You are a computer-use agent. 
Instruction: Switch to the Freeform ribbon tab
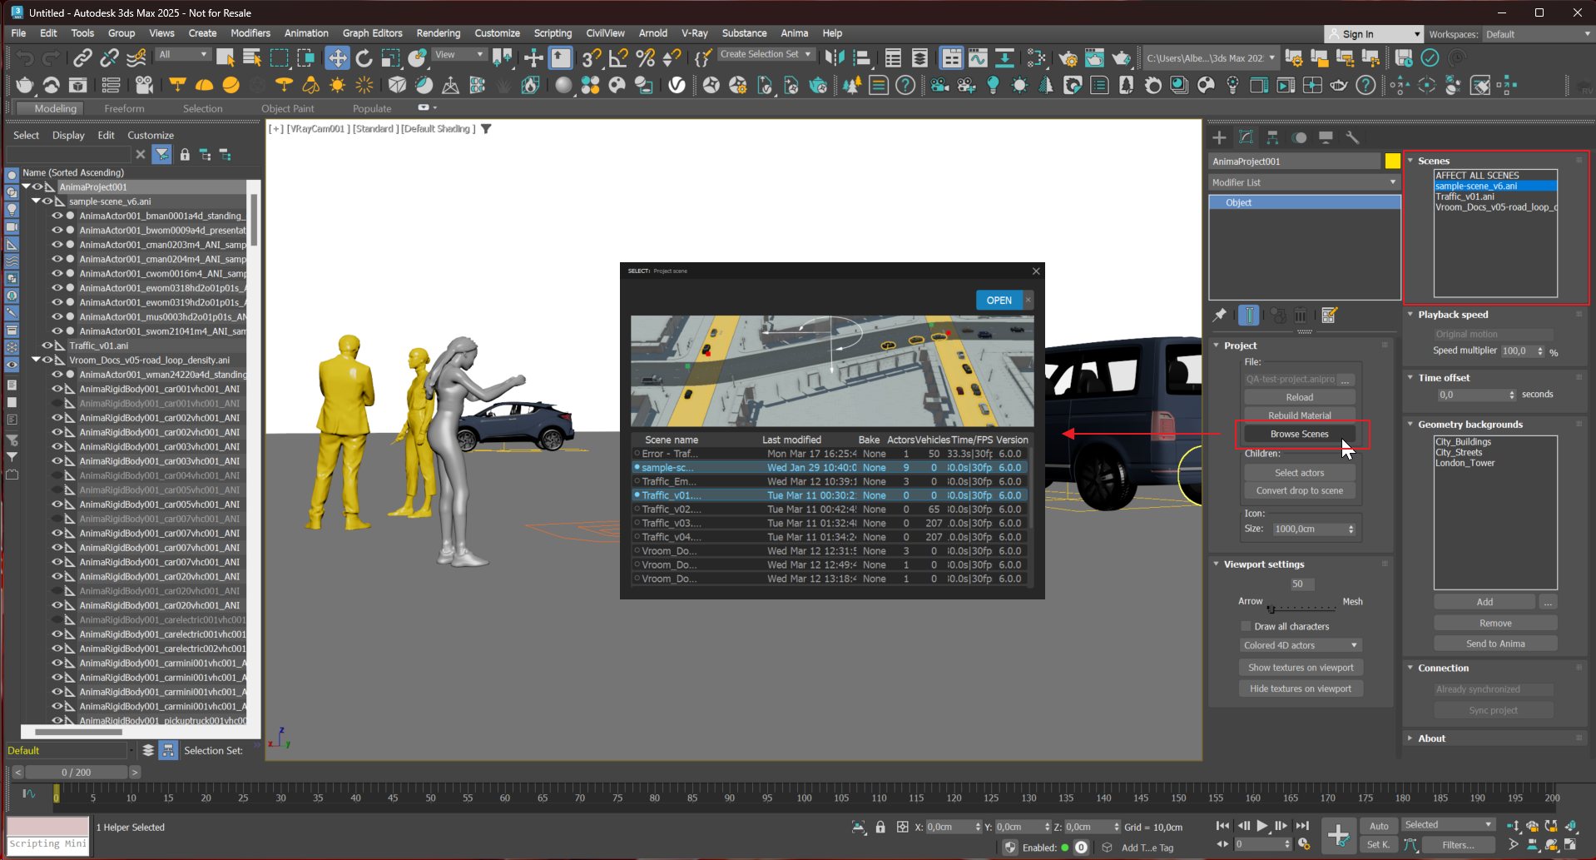click(124, 109)
